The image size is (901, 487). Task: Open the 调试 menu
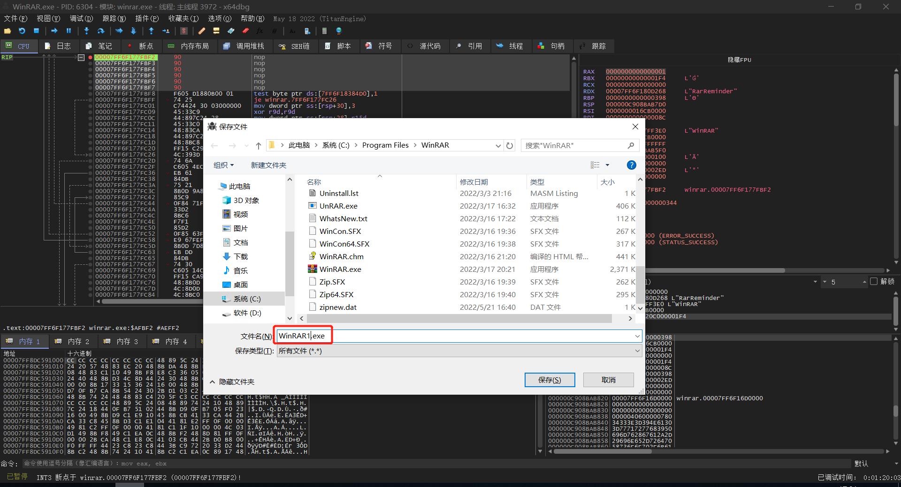(80, 18)
